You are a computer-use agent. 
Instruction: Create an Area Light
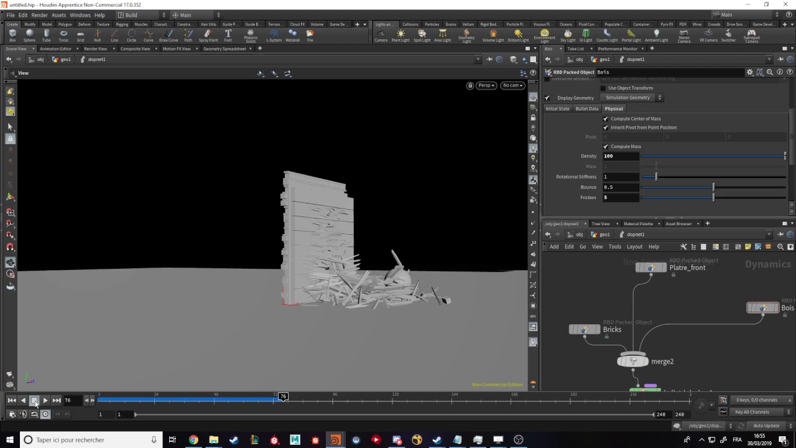pos(443,35)
